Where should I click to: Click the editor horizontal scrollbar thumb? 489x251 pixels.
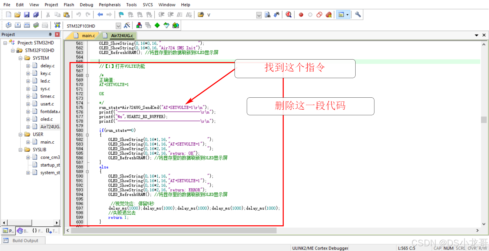[174, 230]
